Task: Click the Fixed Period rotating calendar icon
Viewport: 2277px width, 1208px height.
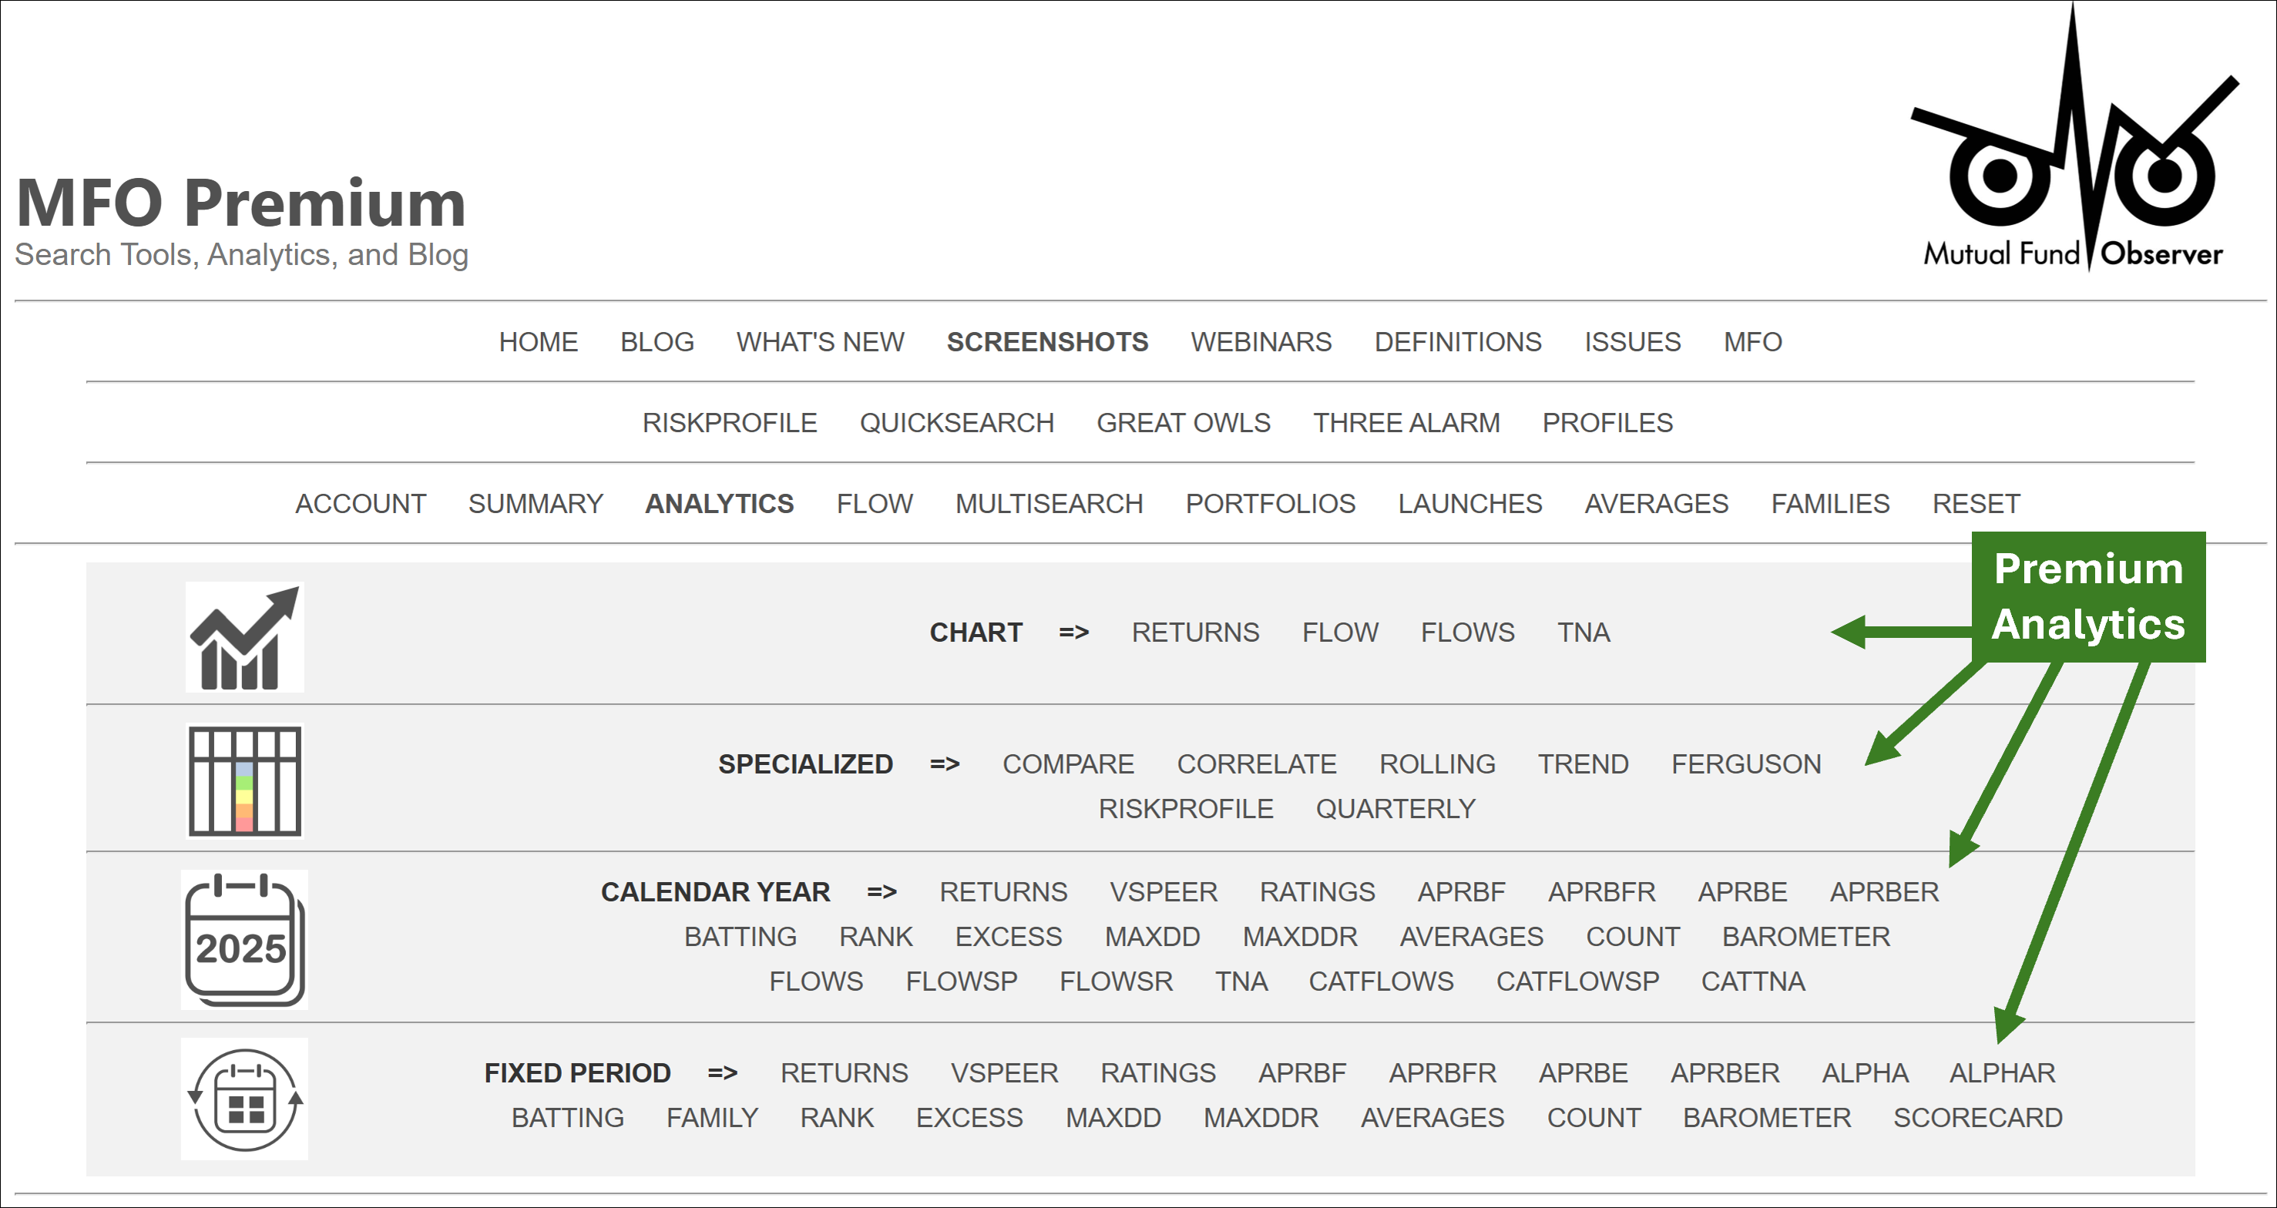Action: click(245, 1099)
